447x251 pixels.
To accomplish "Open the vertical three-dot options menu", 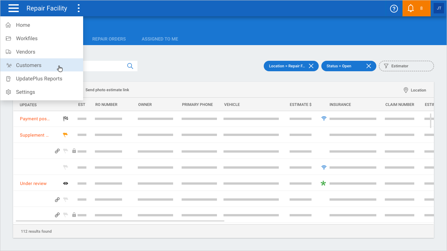I will click(x=79, y=8).
